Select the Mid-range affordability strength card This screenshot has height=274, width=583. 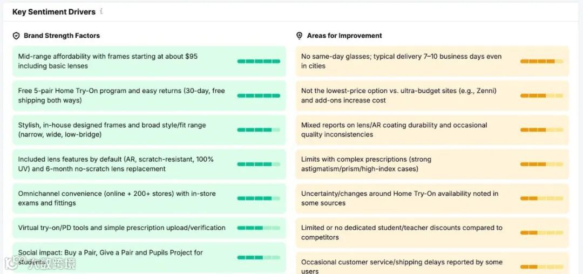[x=124, y=61]
